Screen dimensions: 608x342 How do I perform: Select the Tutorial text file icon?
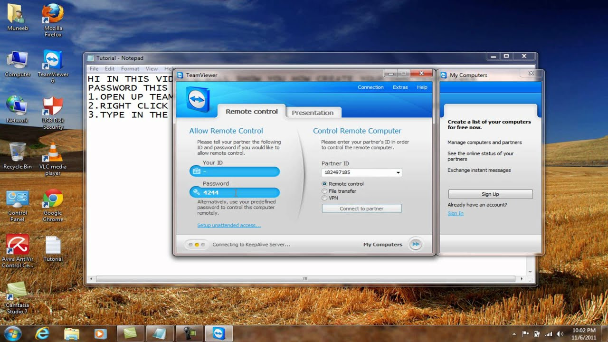coord(53,249)
